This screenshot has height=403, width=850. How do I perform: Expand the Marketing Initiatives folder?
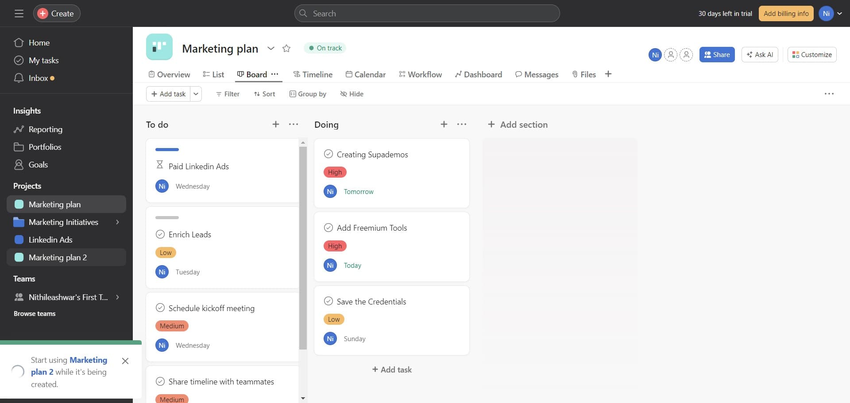(x=117, y=222)
